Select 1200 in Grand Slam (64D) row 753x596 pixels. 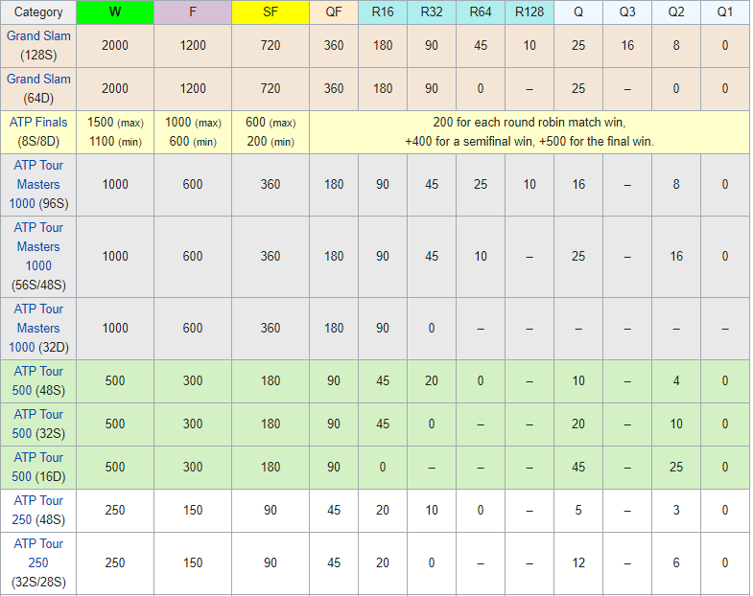(x=193, y=89)
